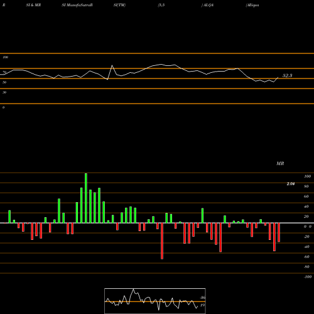Click the 36 value in mini chart
The height and width of the screenshot is (314, 314).
pyautogui.click(x=202, y=298)
